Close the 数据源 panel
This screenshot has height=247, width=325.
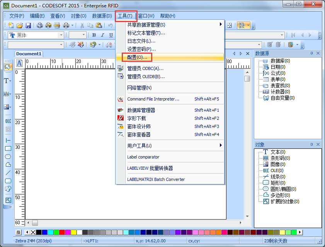point(318,53)
